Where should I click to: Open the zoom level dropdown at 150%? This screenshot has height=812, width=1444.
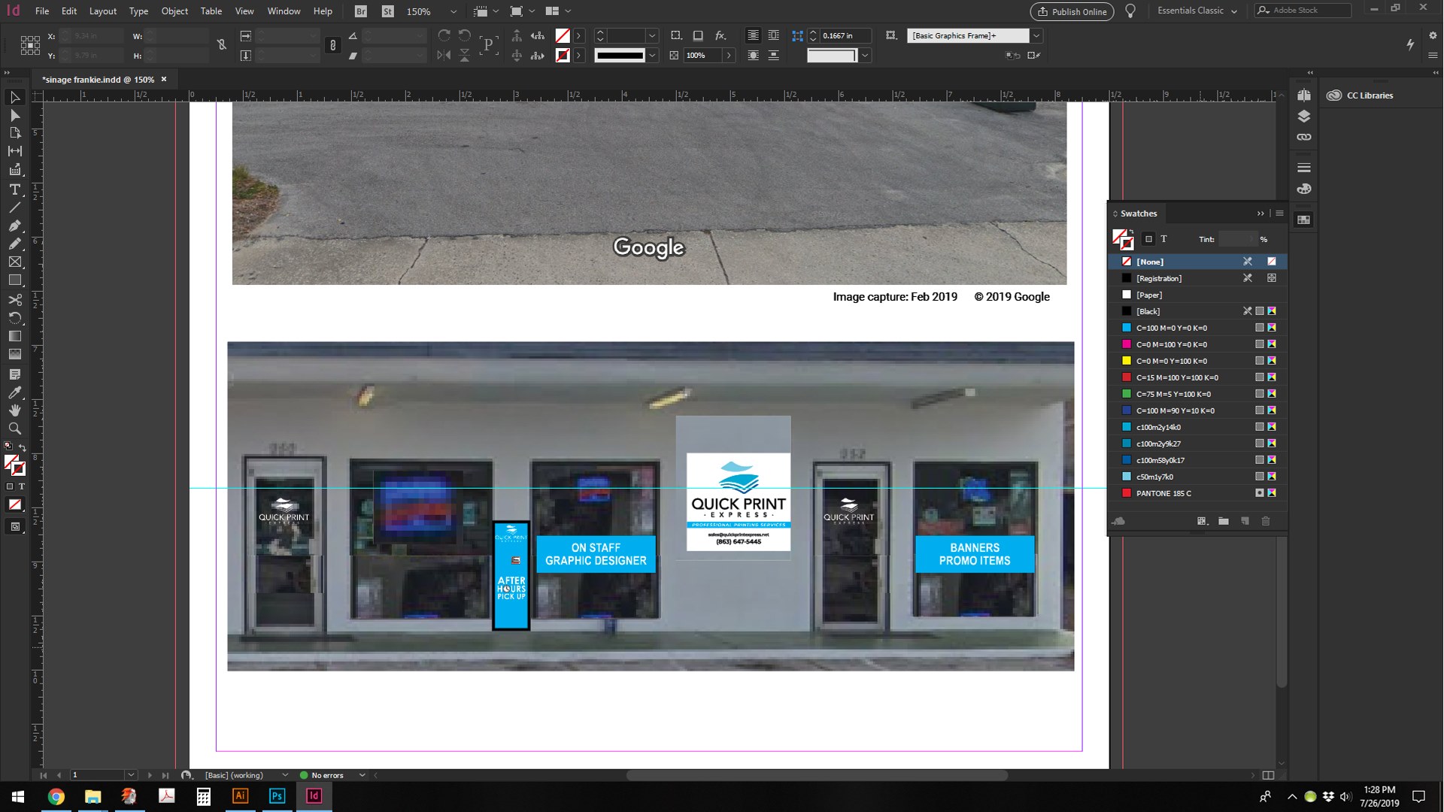click(x=453, y=12)
